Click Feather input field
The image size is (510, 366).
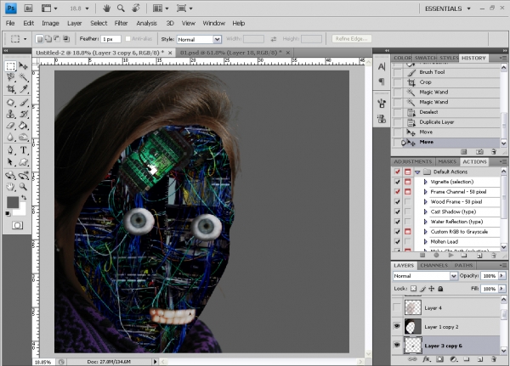[110, 39]
